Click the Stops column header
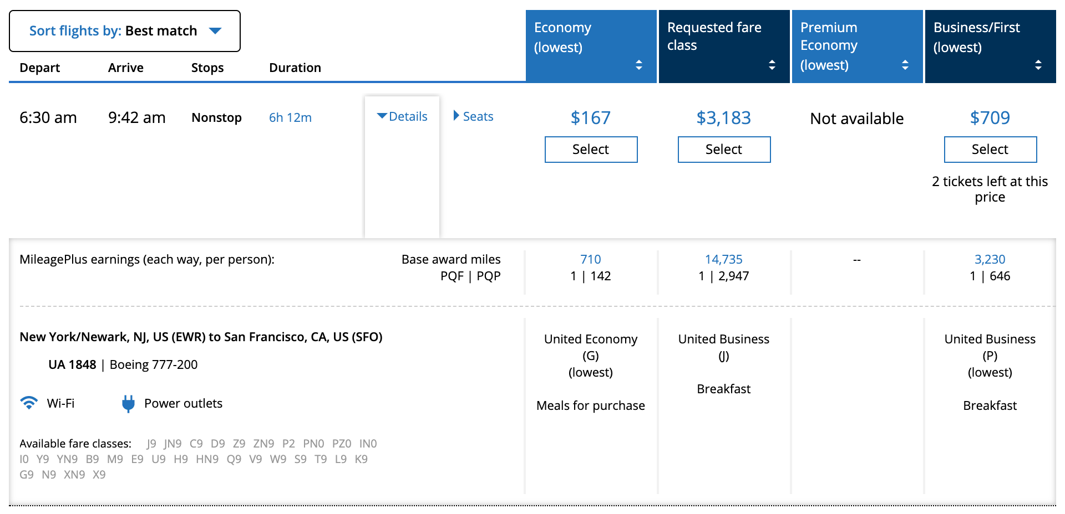 tap(207, 68)
